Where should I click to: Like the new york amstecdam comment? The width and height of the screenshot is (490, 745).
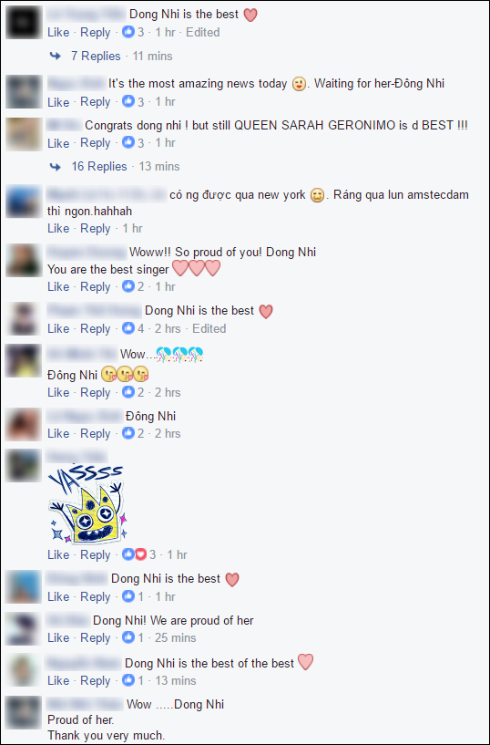[x=58, y=229]
